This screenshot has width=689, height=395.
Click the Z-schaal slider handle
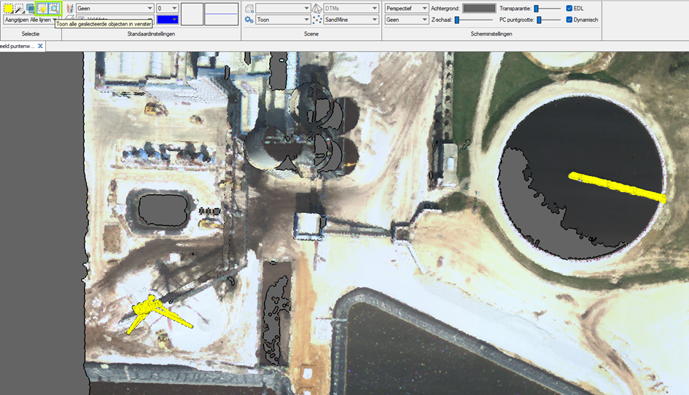point(457,20)
